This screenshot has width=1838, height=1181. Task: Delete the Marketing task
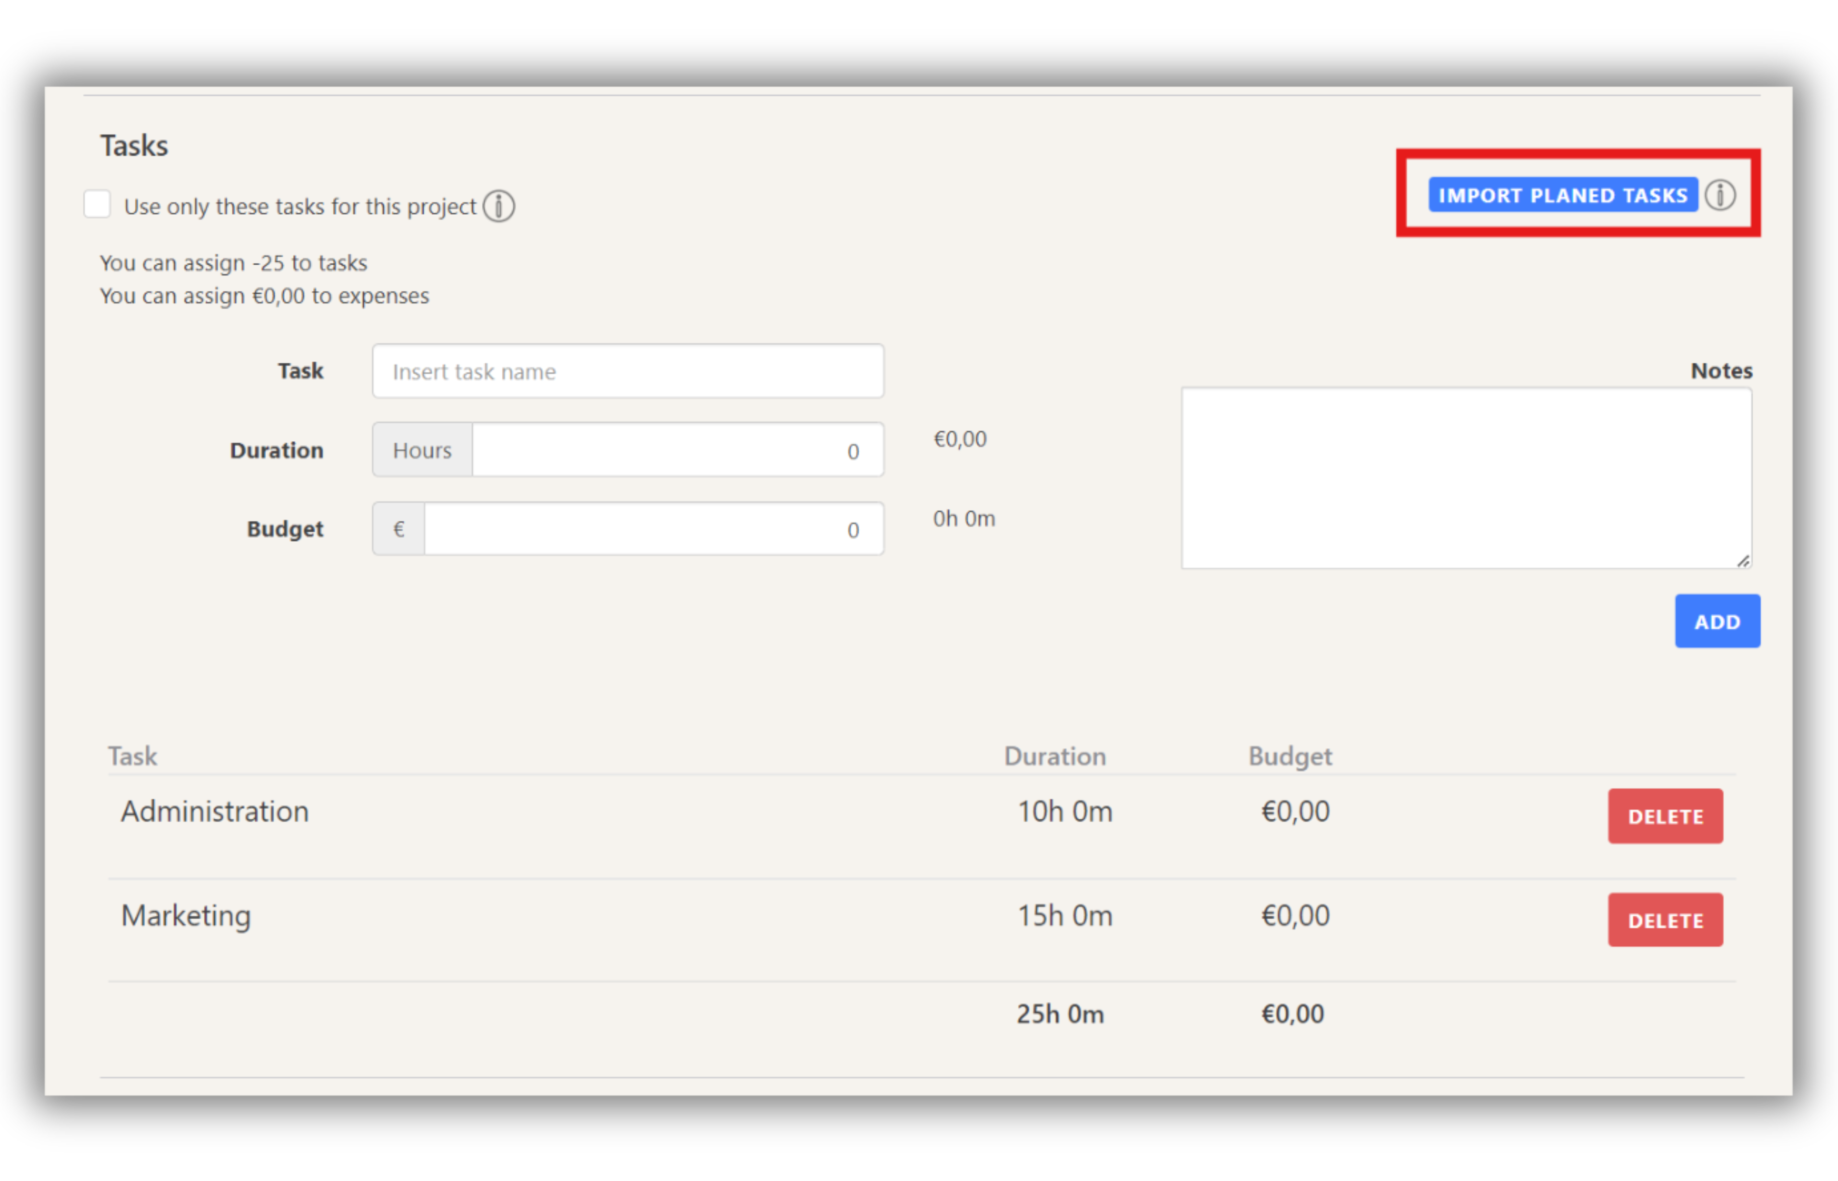click(x=1665, y=920)
